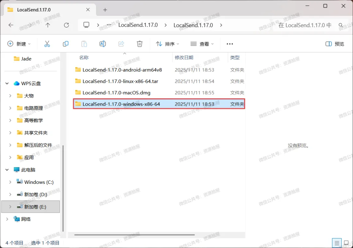
Task: Sort by the 名称 column header
Action: click(84, 58)
